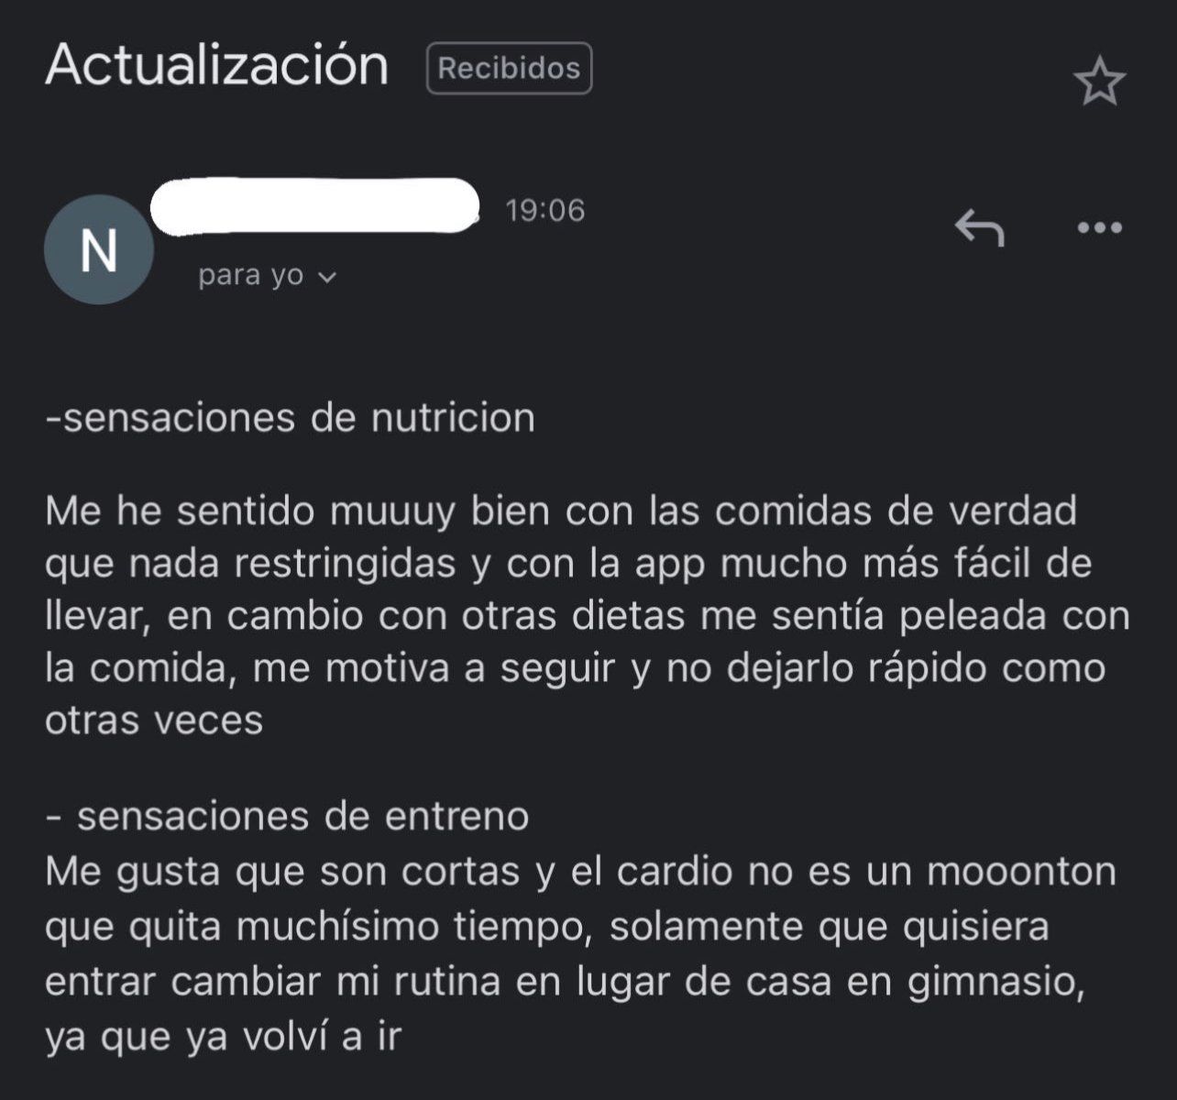Image resolution: width=1177 pixels, height=1100 pixels.
Task: Click the redacted sender name
Action: click(x=315, y=206)
